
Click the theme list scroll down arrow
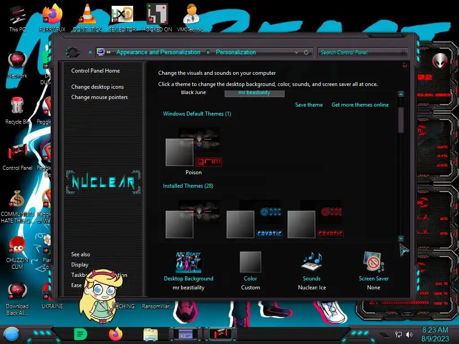pos(401,238)
